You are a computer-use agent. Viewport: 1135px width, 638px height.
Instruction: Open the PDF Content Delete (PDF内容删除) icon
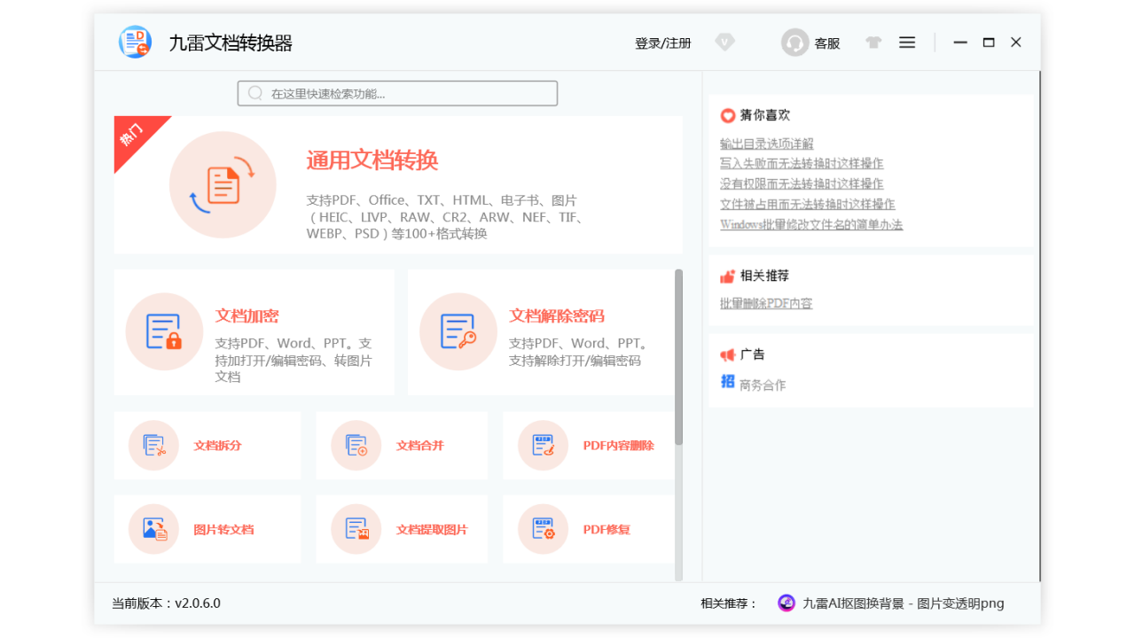[543, 446]
